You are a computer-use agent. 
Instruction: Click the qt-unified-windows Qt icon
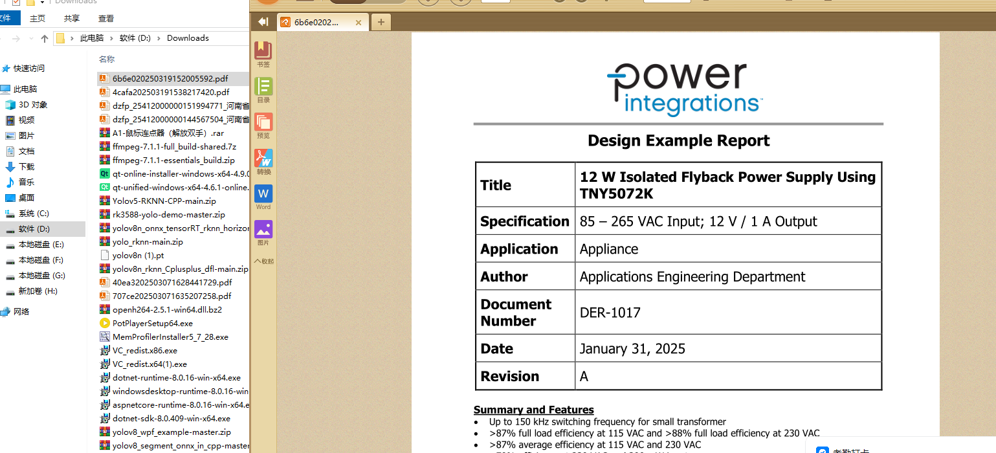(104, 188)
